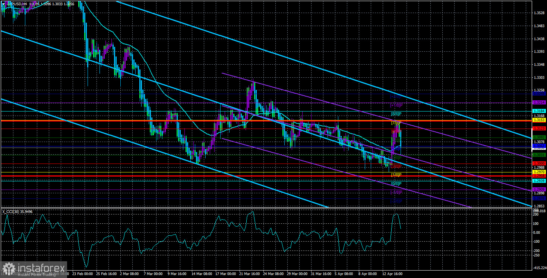Screen dimensions: 547x278
Task: Click the 1.3031 green price tag
Action: pos(539,155)
